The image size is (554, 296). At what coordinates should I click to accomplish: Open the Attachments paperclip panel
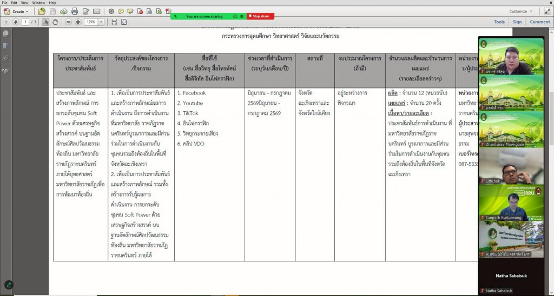(x=6, y=58)
